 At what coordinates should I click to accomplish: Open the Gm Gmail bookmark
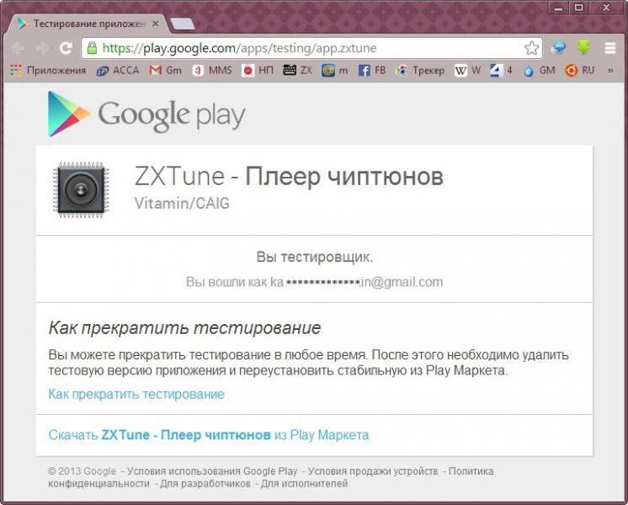click(166, 71)
